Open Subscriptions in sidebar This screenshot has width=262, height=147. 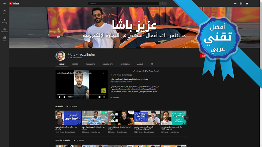click(4, 30)
